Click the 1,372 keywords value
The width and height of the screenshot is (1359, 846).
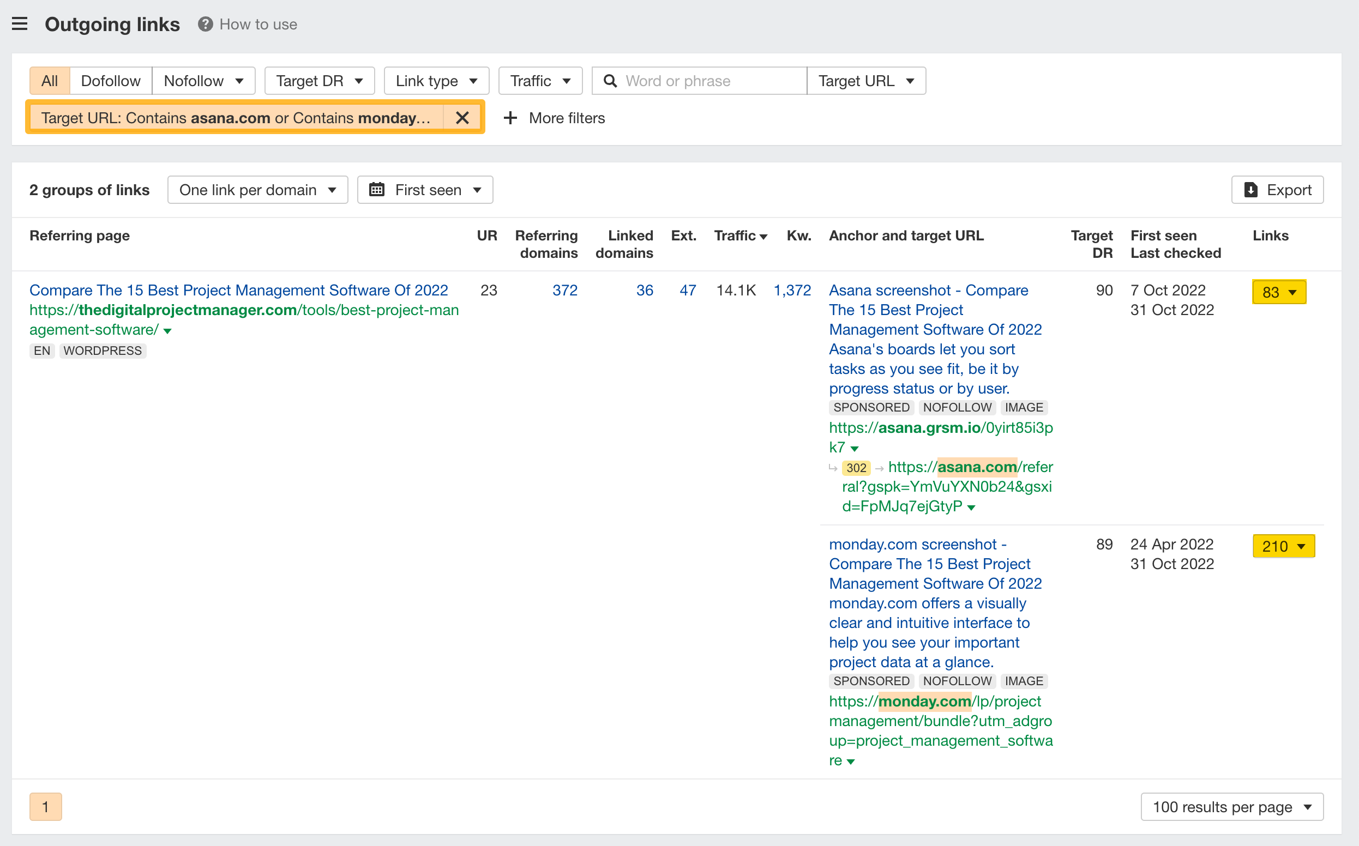pyautogui.click(x=792, y=290)
